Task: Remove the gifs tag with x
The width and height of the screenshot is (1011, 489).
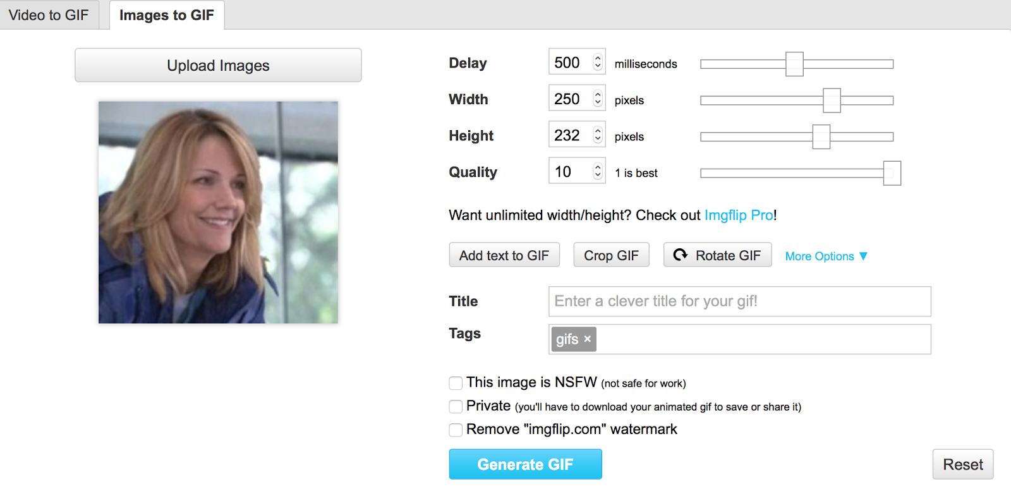Action: (588, 339)
